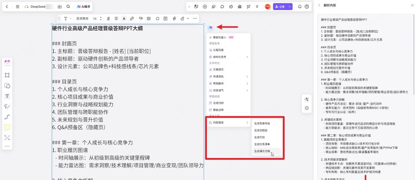Select 生成代码 option
This screenshot has width=418, height=180.
[267, 137]
